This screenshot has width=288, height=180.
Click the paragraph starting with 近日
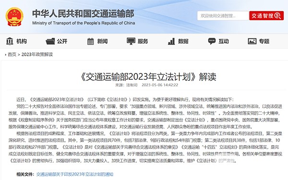pyautogui.click(x=125, y=99)
